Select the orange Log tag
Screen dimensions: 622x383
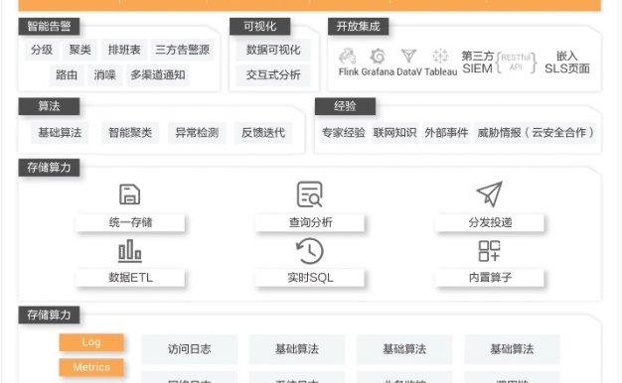point(91,342)
